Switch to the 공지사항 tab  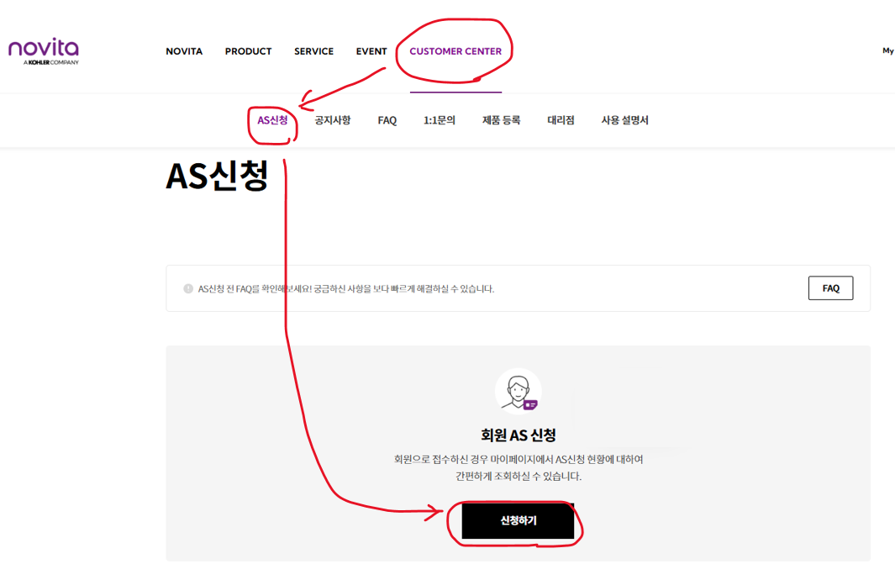tap(332, 119)
